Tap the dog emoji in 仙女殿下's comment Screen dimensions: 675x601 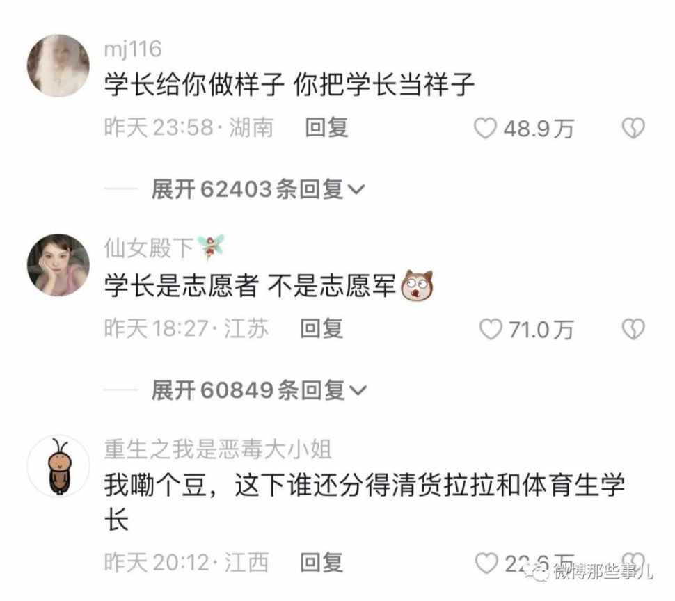coord(417,286)
